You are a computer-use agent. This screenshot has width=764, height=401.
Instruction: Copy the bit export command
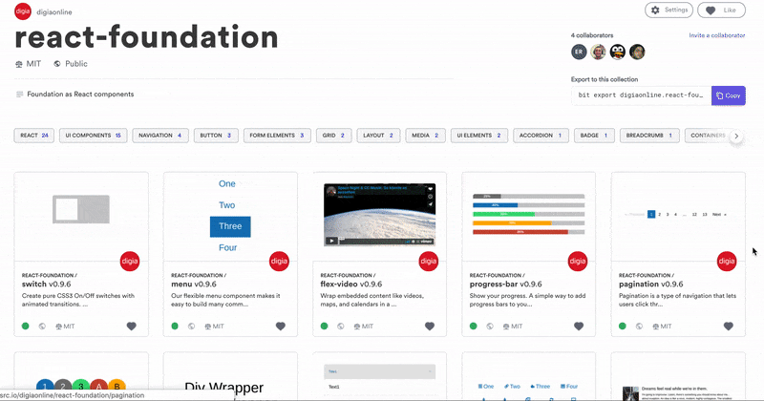point(728,95)
